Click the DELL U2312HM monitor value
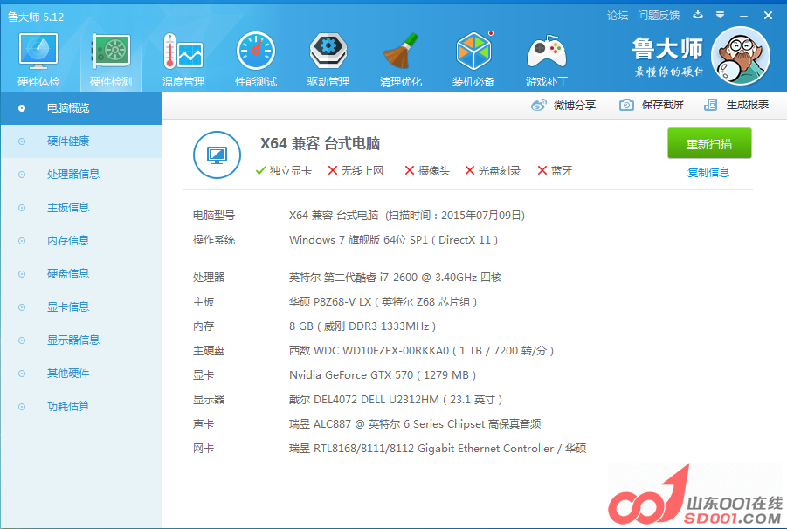 point(396,400)
